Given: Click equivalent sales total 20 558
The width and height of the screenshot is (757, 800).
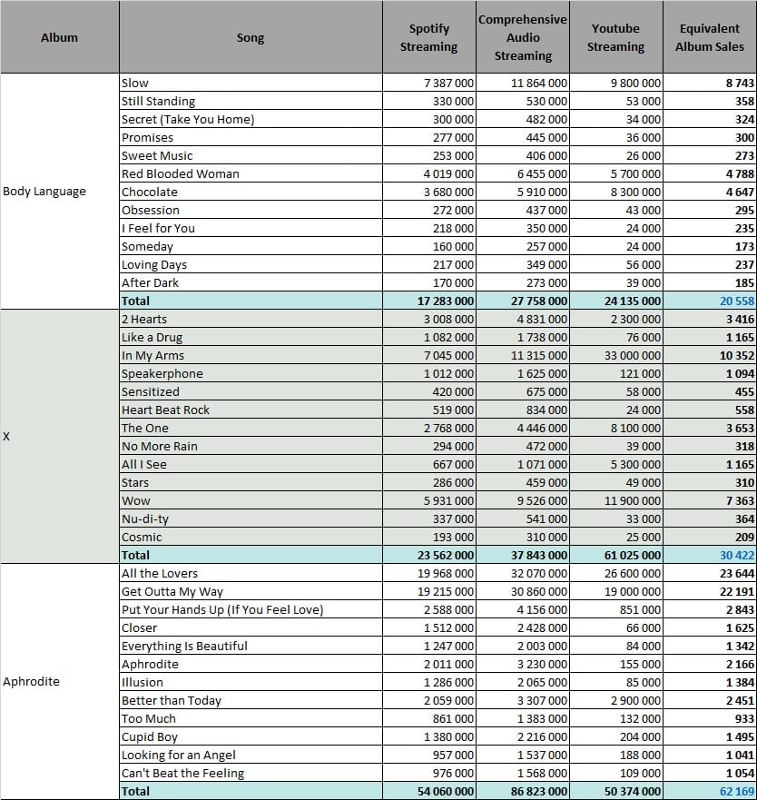Looking at the screenshot, I should pos(710,301).
